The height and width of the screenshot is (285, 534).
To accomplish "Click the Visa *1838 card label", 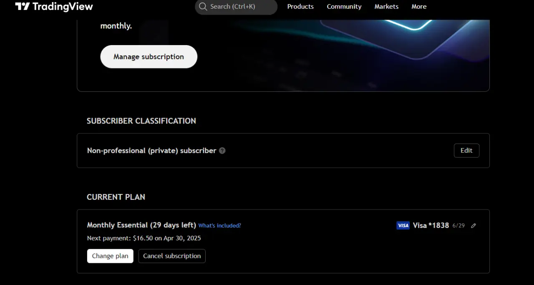I will (431, 225).
